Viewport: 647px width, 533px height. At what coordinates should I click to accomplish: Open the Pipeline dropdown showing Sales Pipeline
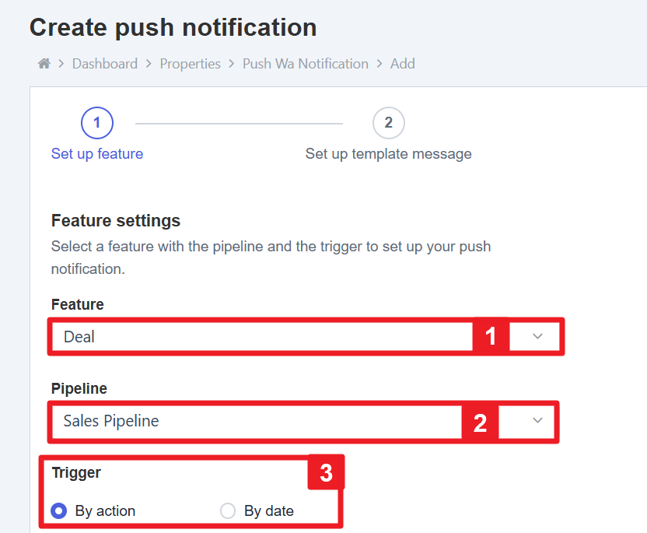[257, 421]
